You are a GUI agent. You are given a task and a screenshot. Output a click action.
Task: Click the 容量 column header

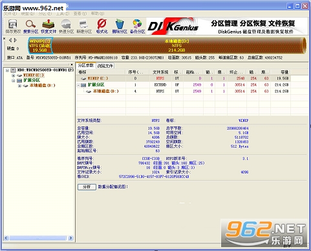[281, 72]
